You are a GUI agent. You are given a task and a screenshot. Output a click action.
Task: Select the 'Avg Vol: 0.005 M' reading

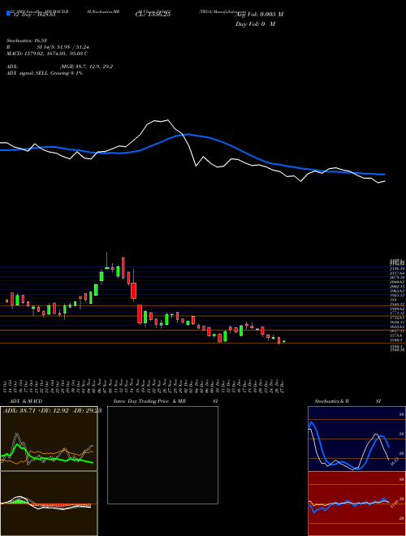tap(259, 15)
